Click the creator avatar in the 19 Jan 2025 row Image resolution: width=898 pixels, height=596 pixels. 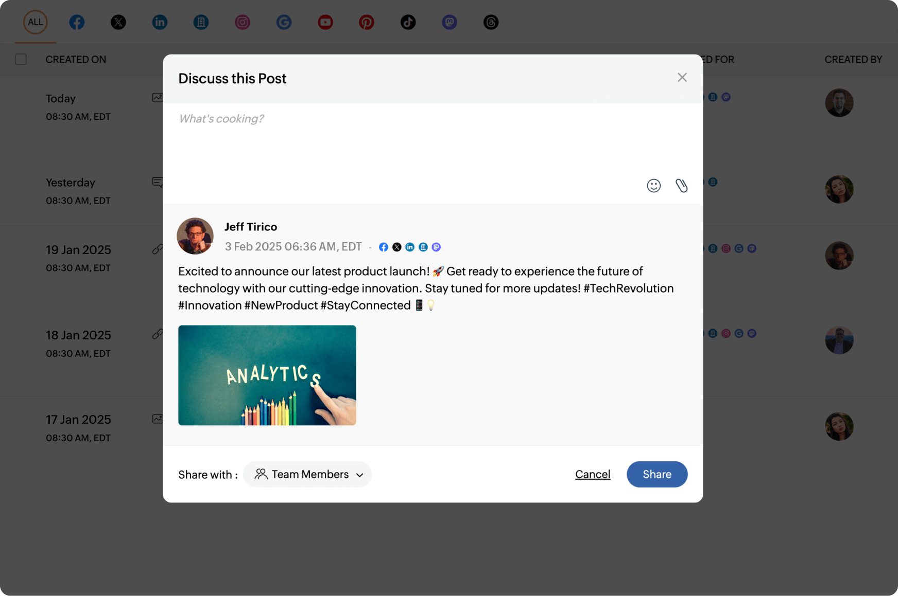click(x=839, y=256)
